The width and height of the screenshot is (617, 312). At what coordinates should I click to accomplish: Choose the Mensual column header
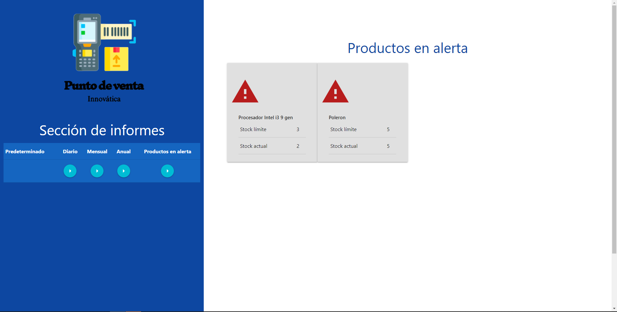point(97,152)
